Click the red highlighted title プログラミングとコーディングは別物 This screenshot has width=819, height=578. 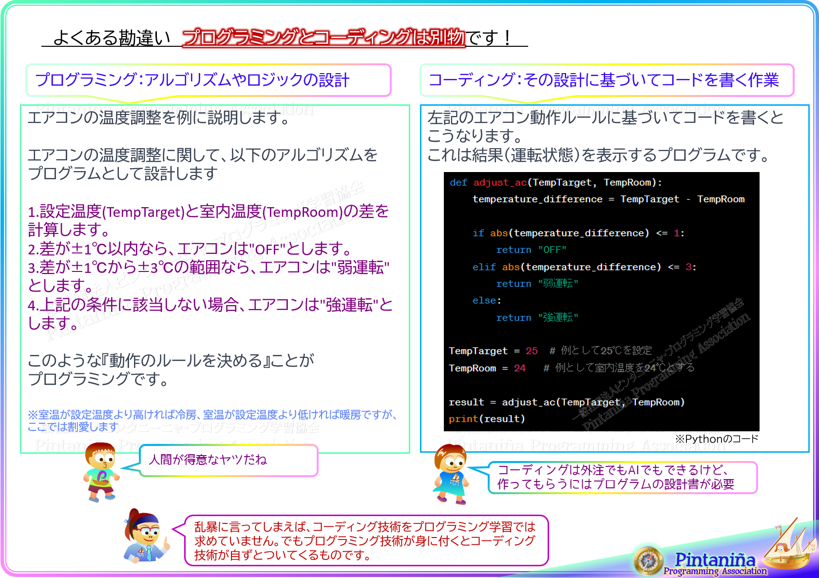324,38
